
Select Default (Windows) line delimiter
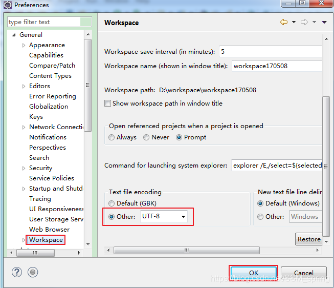point(260,203)
